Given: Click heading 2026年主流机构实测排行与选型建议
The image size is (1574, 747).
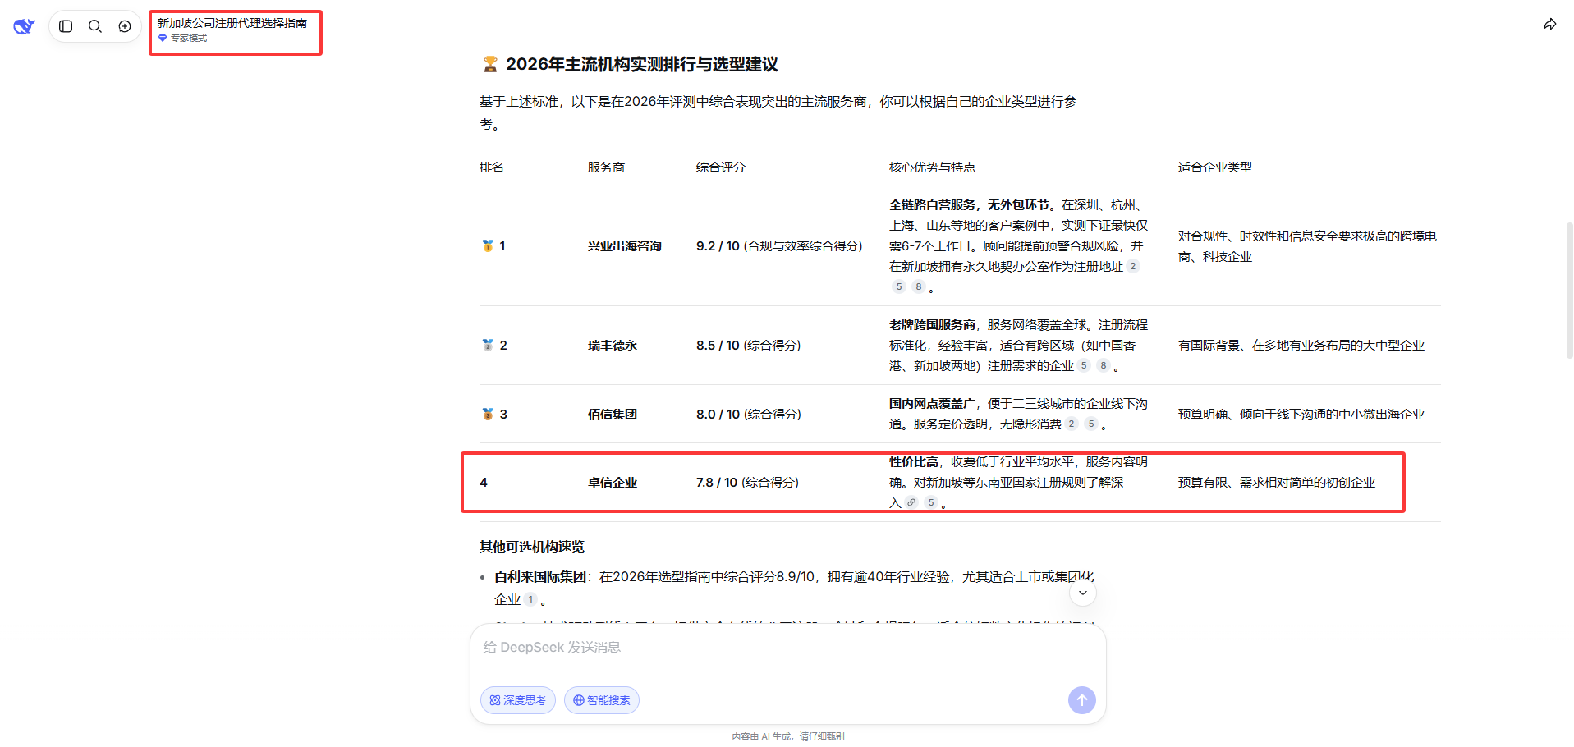Looking at the screenshot, I should tap(641, 64).
